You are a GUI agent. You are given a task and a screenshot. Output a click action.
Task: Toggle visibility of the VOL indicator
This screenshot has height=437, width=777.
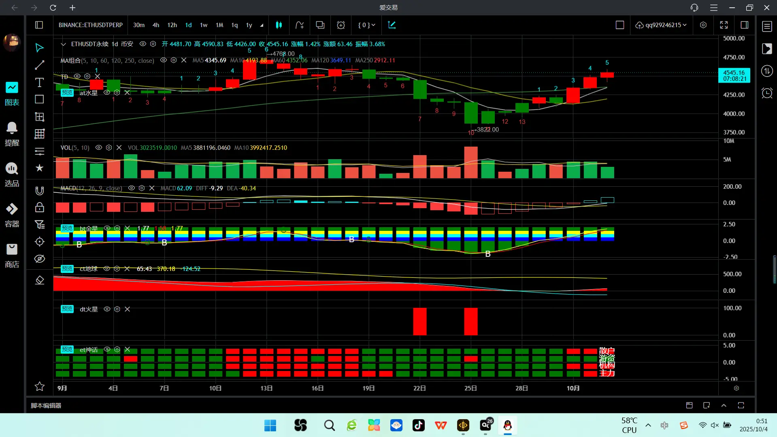click(x=99, y=148)
